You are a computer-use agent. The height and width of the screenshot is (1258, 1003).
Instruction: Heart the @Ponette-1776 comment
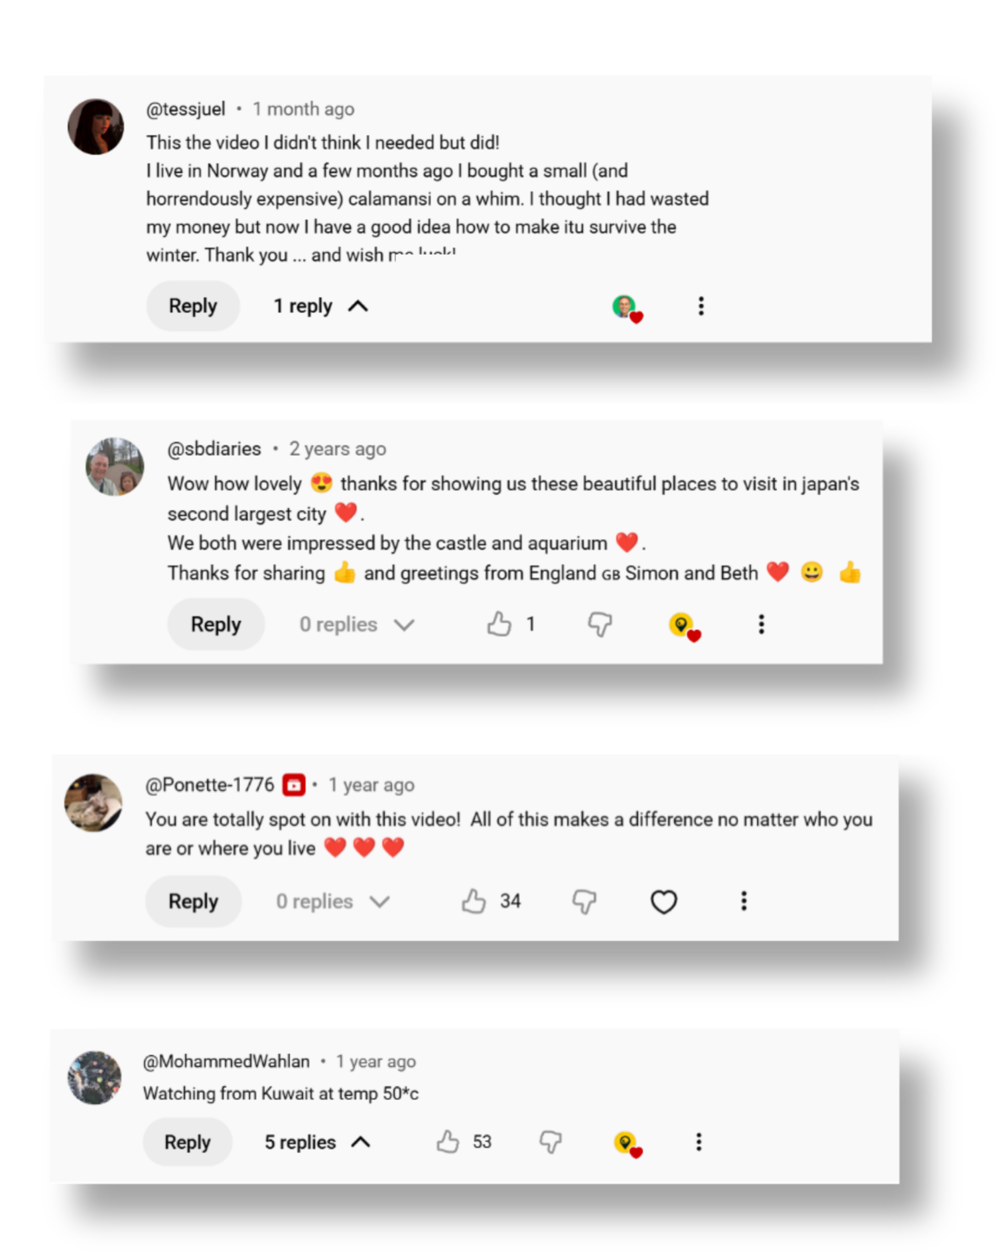coord(663,902)
